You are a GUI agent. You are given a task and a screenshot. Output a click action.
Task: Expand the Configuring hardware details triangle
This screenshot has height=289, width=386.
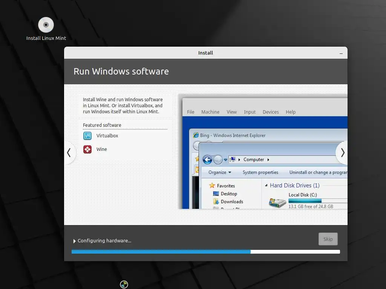(74, 241)
